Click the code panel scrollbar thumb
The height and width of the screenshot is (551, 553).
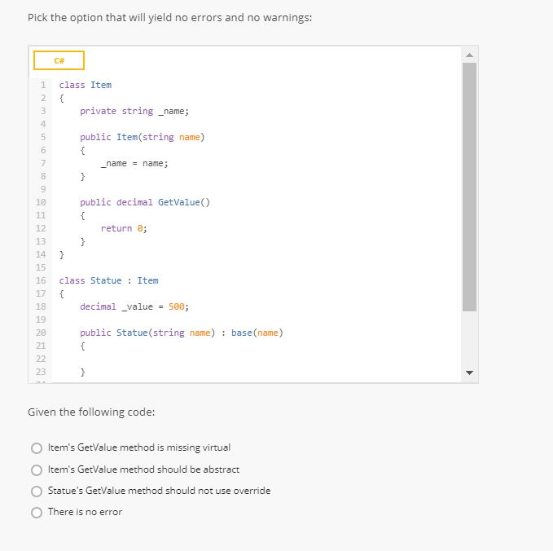[x=469, y=187]
